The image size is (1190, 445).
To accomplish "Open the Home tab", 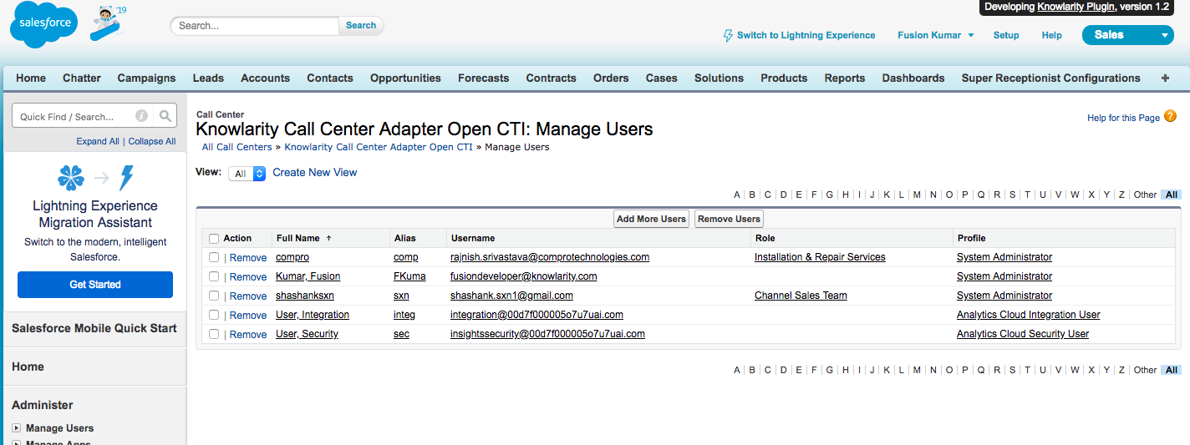I will pyautogui.click(x=31, y=78).
